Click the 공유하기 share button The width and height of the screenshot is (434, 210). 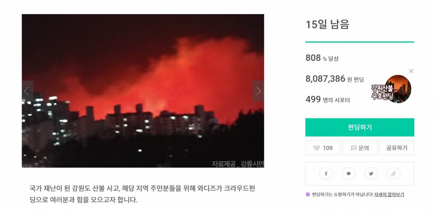[x=397, y=148]
